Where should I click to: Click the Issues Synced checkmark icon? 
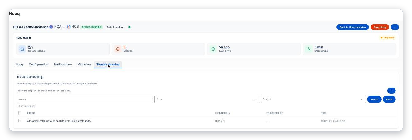22,49
